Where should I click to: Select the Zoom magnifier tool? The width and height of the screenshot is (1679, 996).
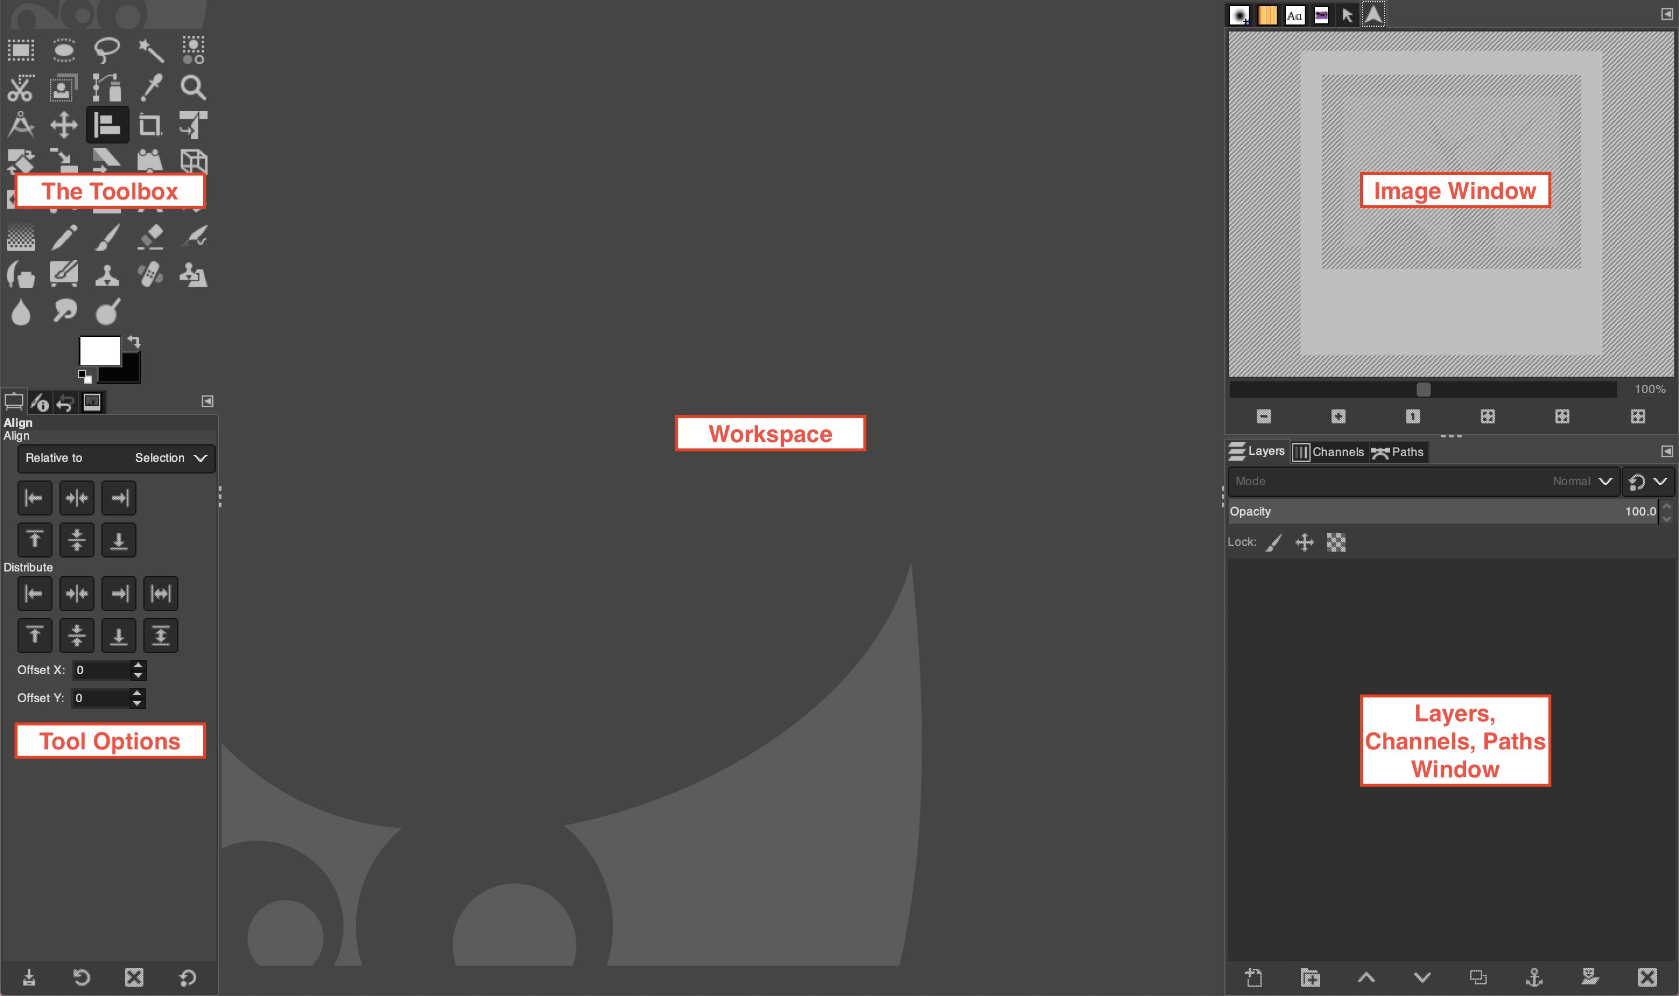tap(193, 88)
